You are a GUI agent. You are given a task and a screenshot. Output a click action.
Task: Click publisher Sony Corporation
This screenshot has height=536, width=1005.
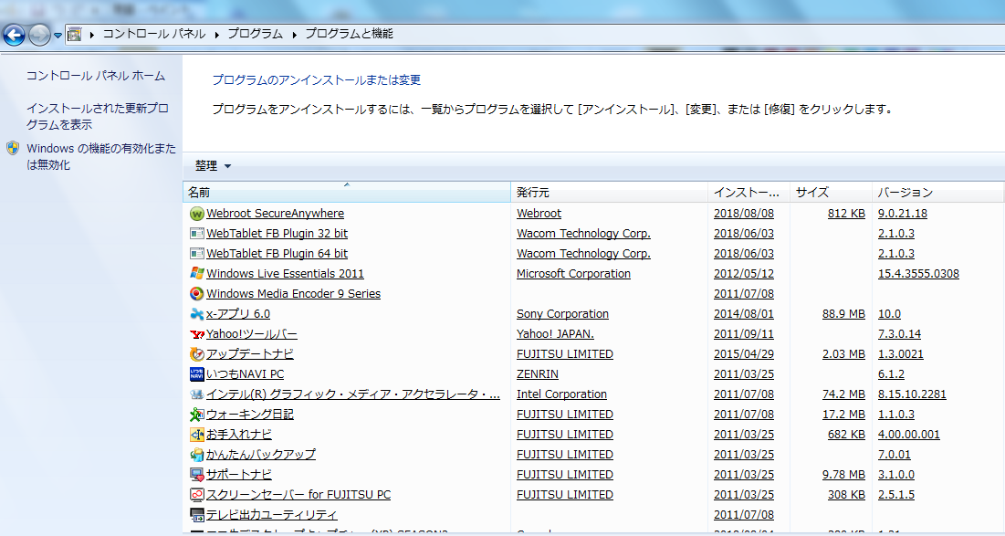[563, 313]
